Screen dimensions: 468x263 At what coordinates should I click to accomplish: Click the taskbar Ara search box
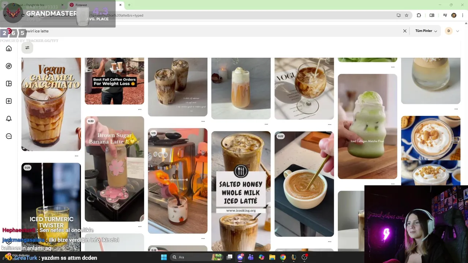click(197, 257)
